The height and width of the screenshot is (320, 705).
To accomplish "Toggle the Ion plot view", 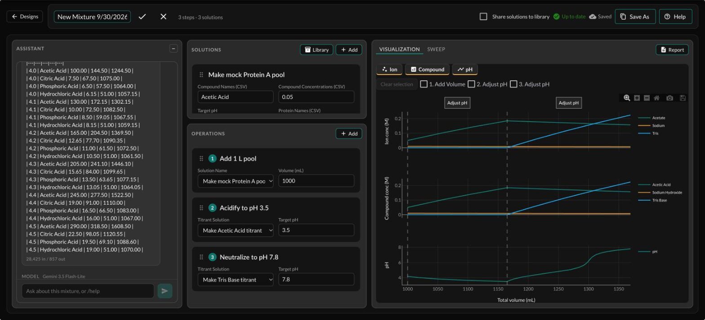I will 389,70.
